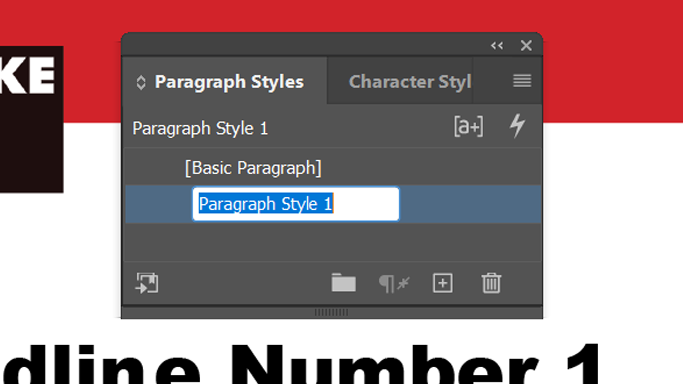This screenshot has height=384, width=683.
Task: Collapse panel with double arrow icon
Action: 497,46
